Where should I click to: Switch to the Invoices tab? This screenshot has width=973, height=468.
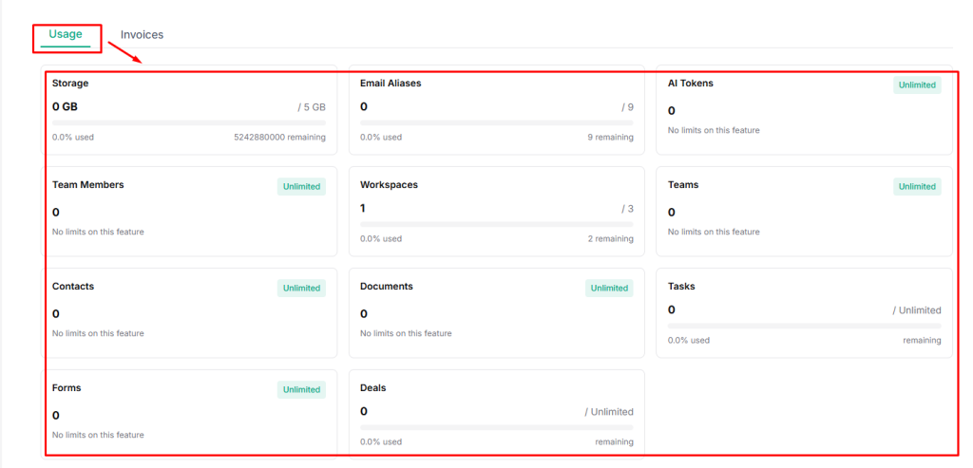point(142,34)
